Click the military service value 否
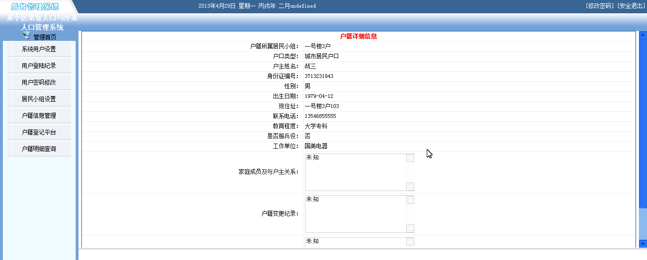The height and width of the screenshot is (260, 647). point(307,136)
